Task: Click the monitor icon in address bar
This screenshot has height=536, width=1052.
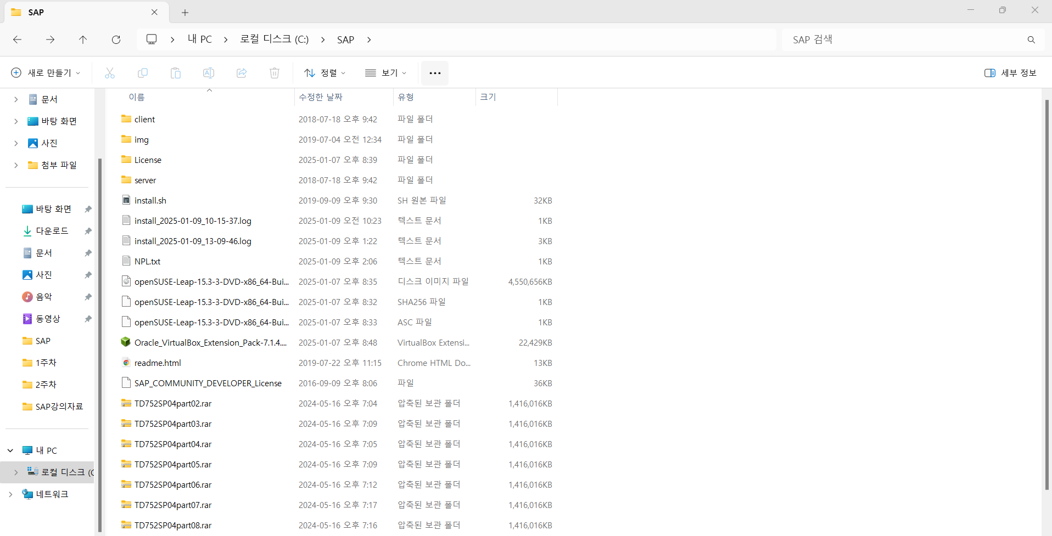Action: (x=152, y=40)
